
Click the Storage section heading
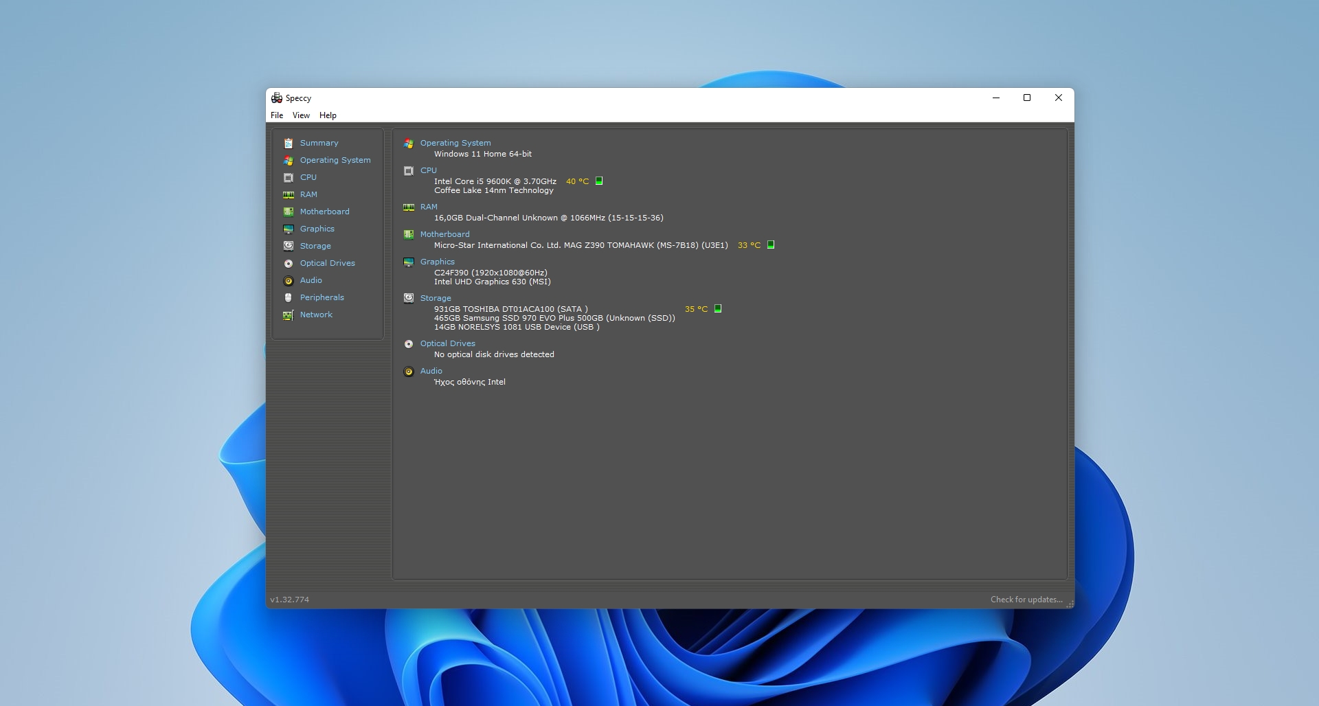436,298
